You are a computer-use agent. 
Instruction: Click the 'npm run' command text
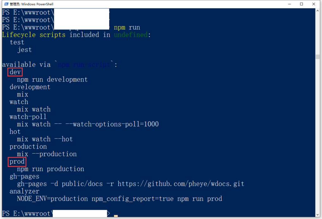127,27
